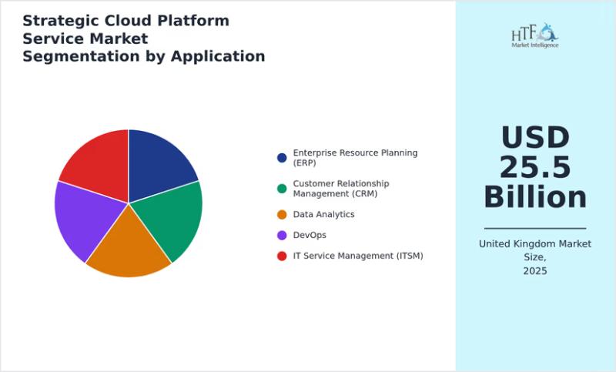Image resolution: width=616 pixels, height=372 pixels.
Task: Toggle the Customer Relationship Management legend label
Action: tap(341, 188)
